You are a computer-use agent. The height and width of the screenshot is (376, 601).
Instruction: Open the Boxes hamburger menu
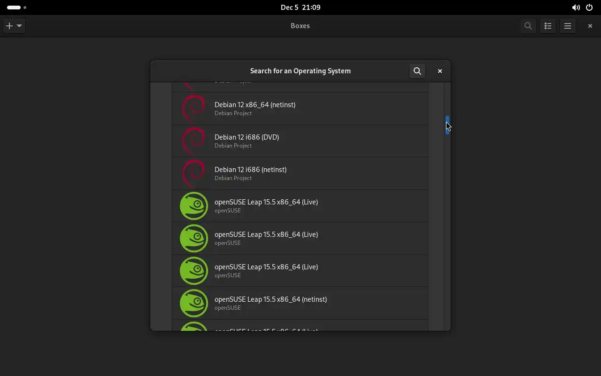[568, 26]
